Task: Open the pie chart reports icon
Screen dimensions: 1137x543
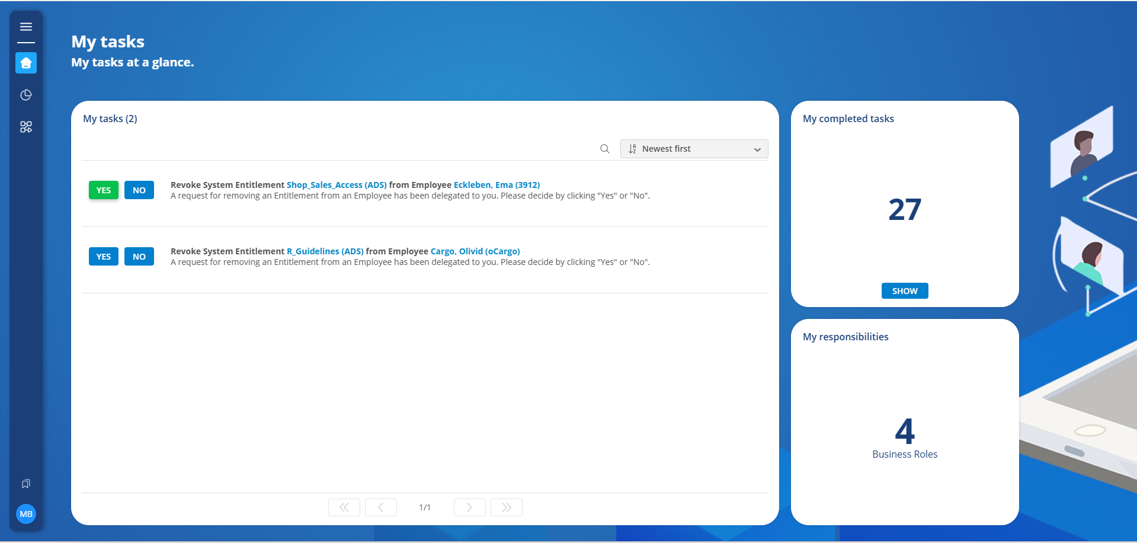Action: (x=26, y=95)
